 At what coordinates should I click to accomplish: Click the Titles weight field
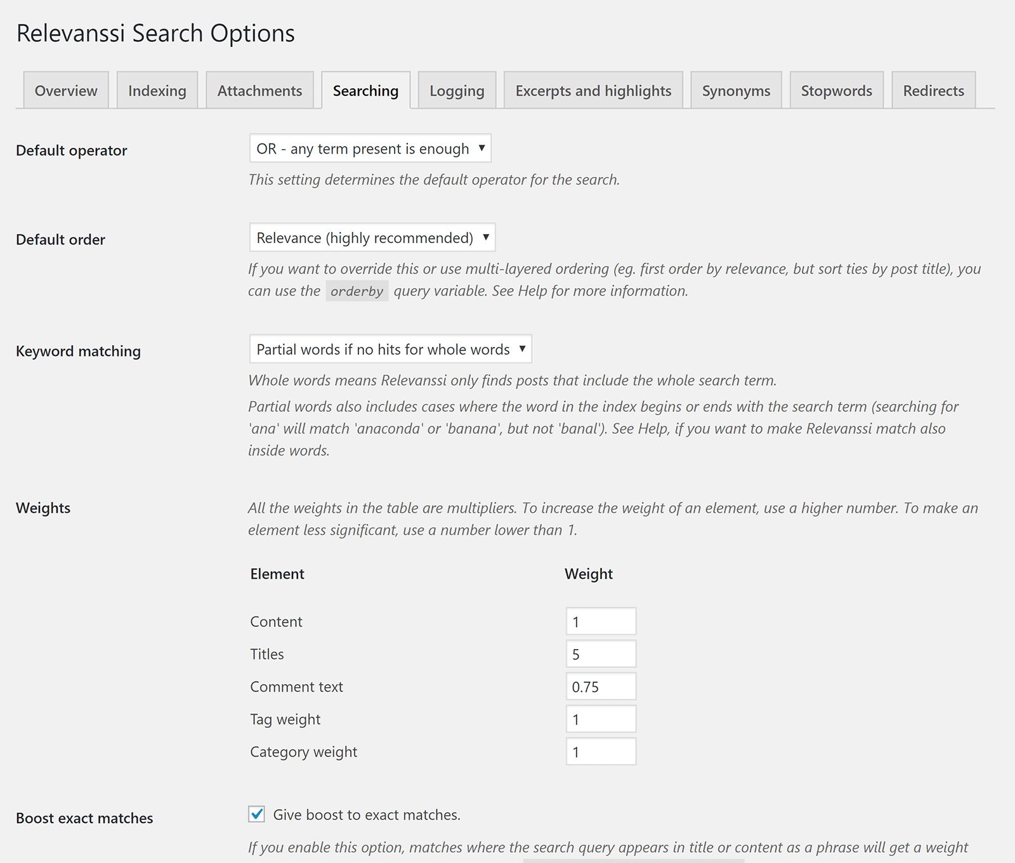point(601,654)
